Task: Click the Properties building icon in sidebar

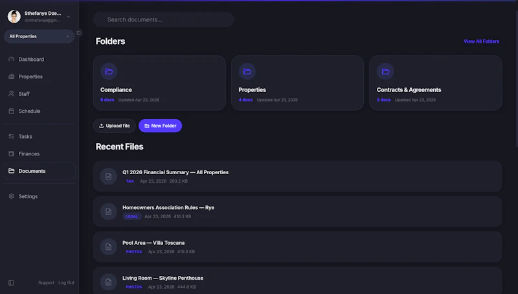Action: pos(12,76)
